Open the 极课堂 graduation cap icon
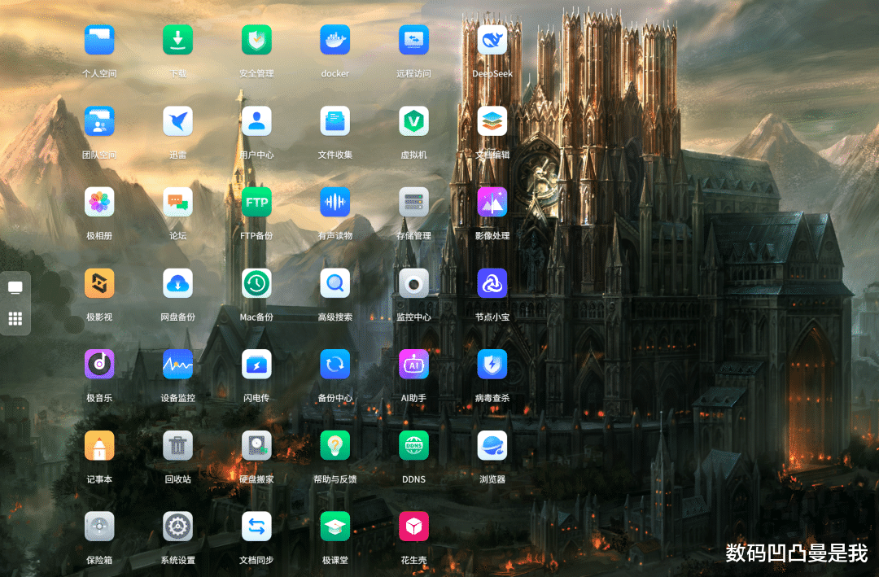This screenshot has height=577, width=879. point(335,526)
